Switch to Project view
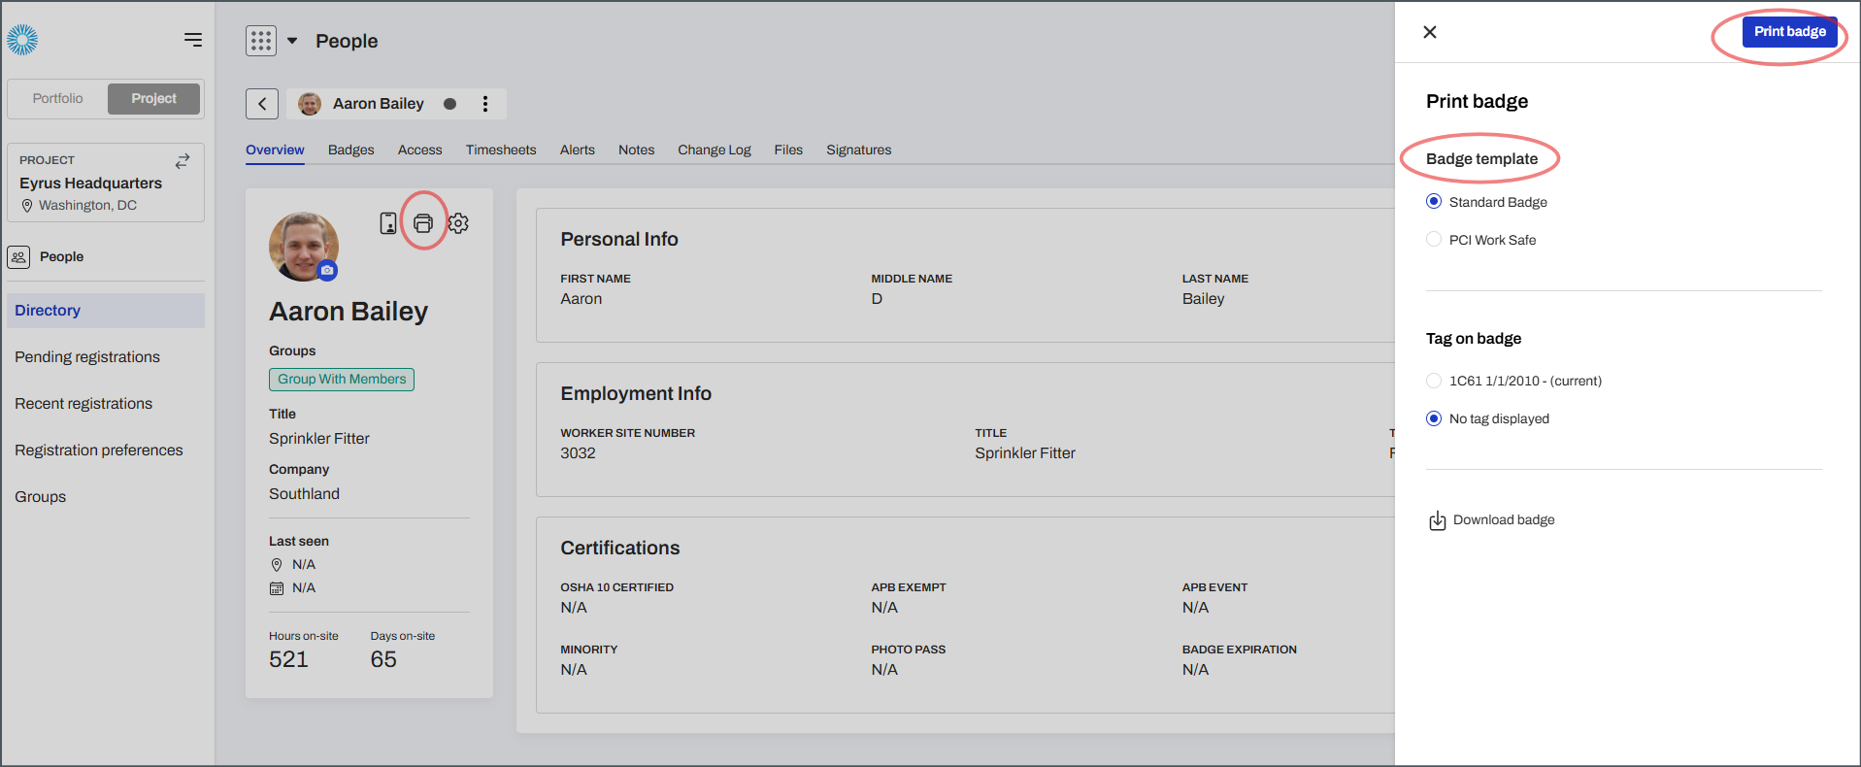The height and width of the screenshot is (767, 1861). [153, 99]
